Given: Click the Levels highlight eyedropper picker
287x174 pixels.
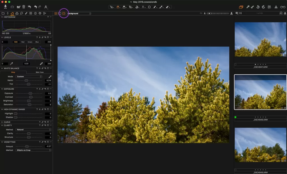Looking at the screenshot, I should pyautogui.click(x=41, y=64).
